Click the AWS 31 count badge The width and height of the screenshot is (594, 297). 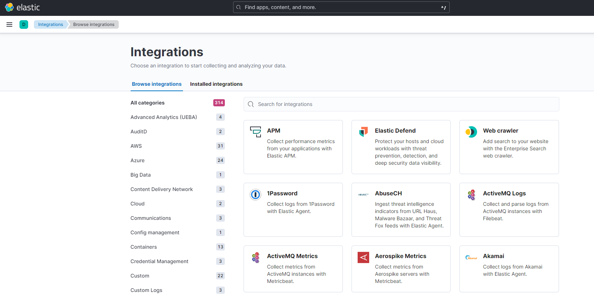coord(220,146)
